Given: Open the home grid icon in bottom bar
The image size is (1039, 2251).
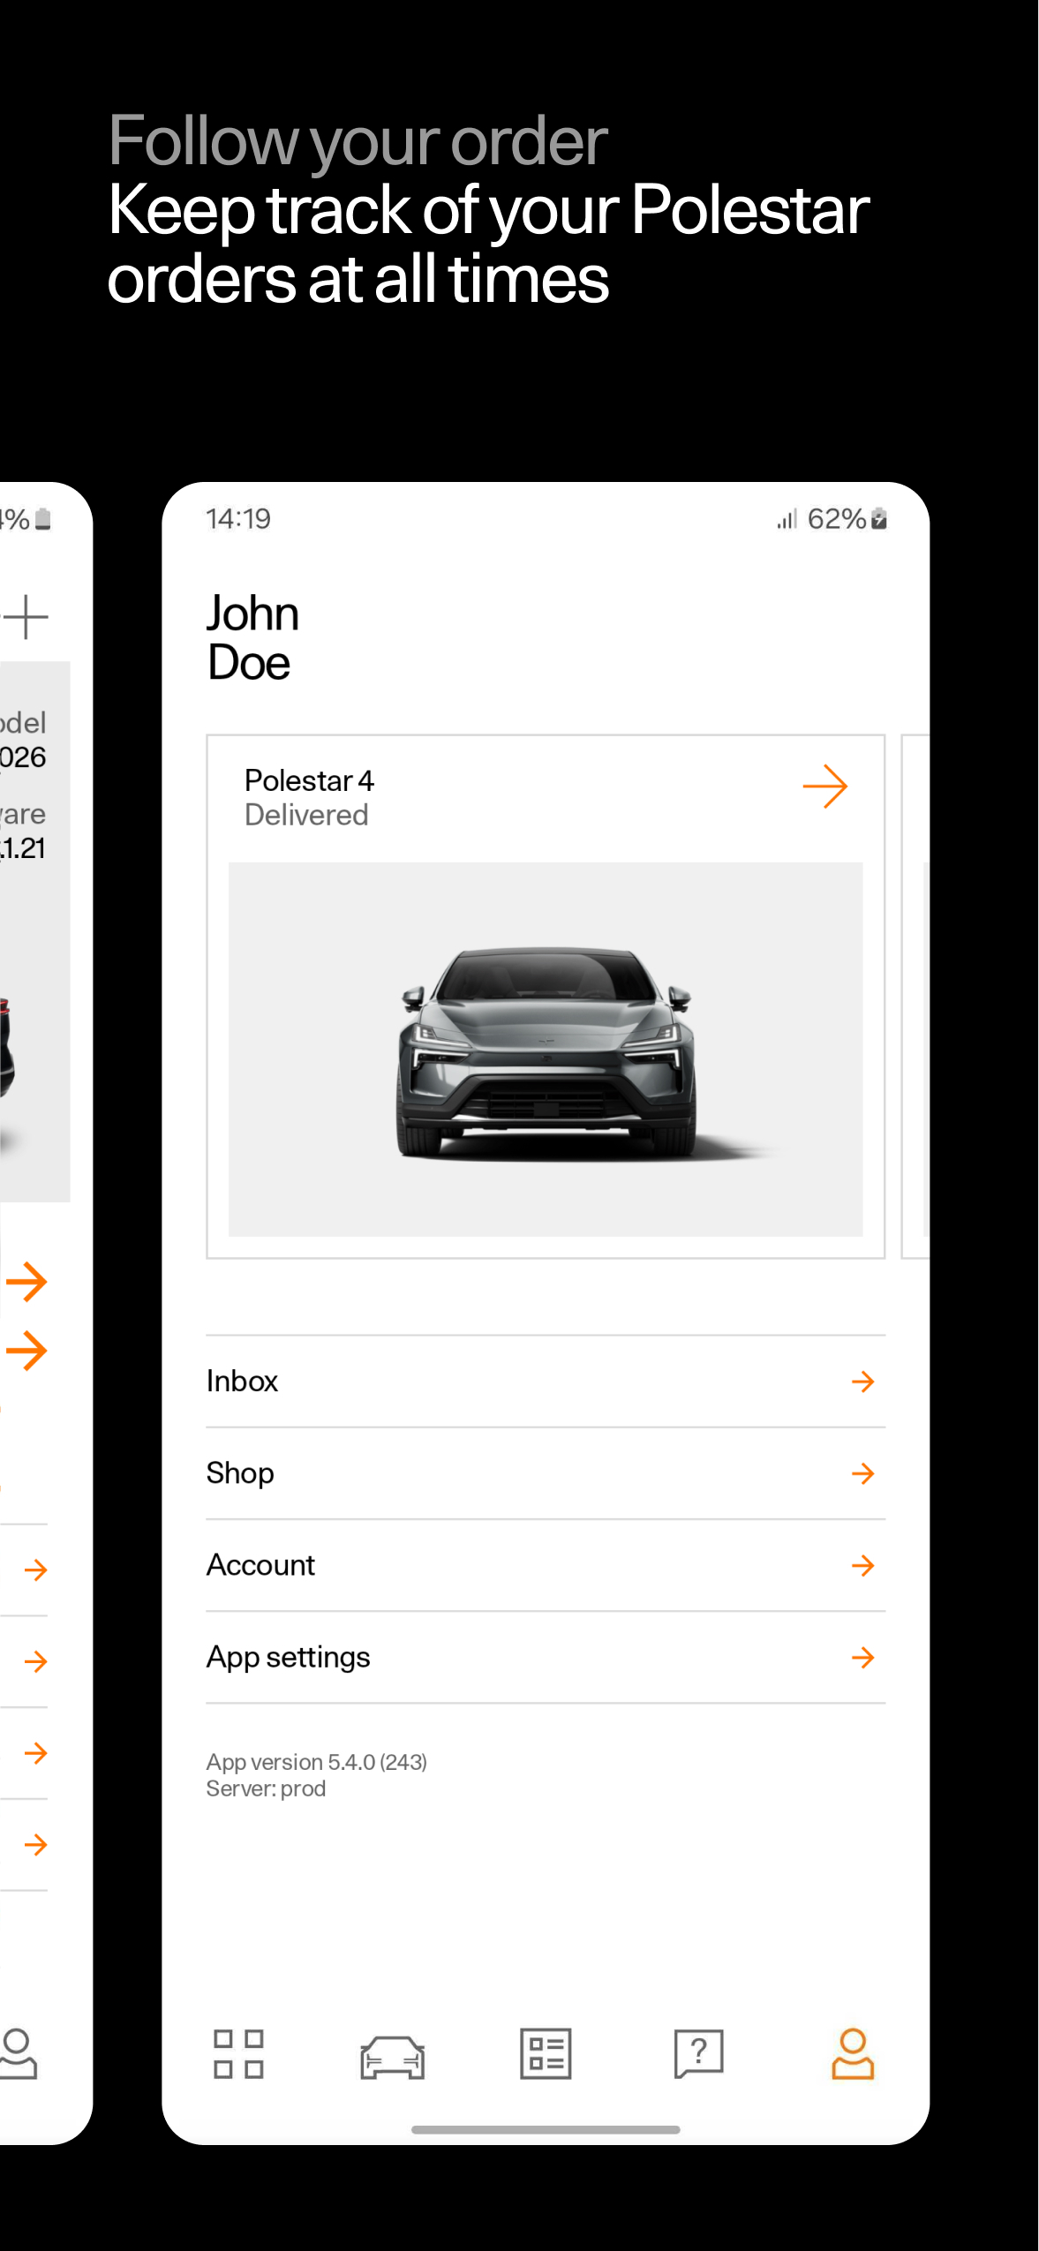Looking at the screenshot, I should coord(238,2053).
